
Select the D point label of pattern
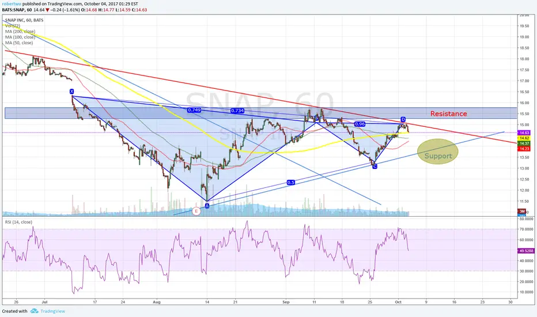tap(403, 119)
